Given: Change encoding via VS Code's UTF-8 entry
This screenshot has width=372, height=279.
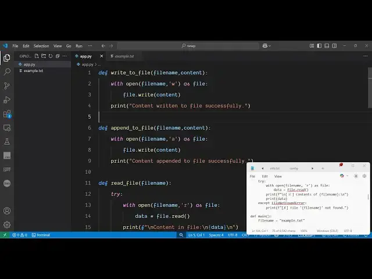Looking at the screenshot, I should pos(233,235).
